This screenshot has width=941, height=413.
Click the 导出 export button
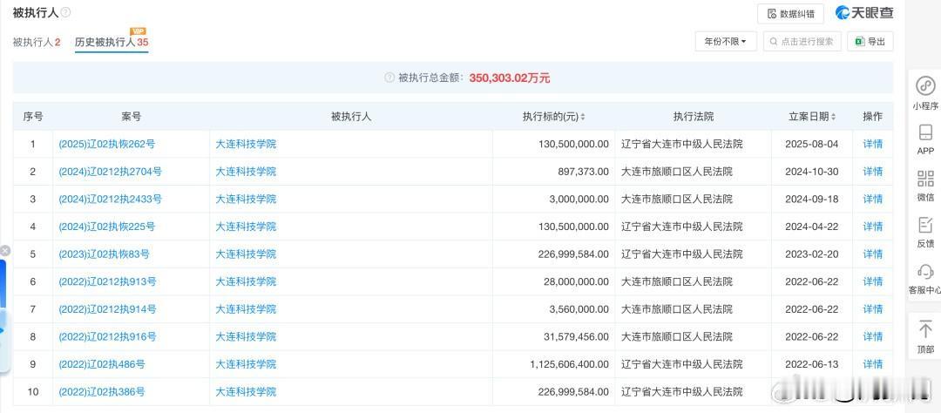870,42
